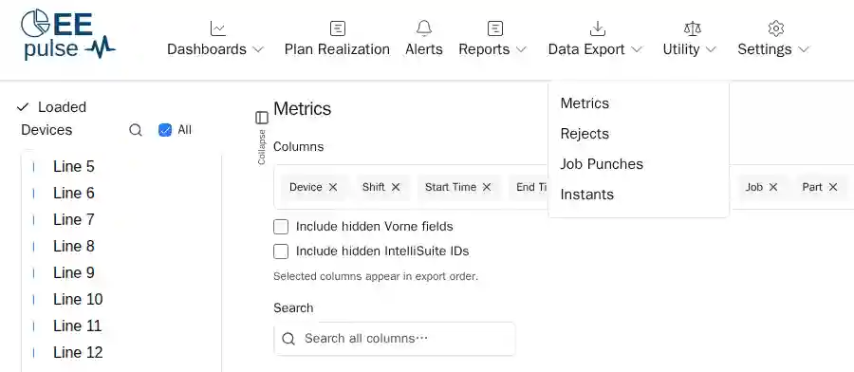Select Instants in Data Export menu

click(586, 195)
